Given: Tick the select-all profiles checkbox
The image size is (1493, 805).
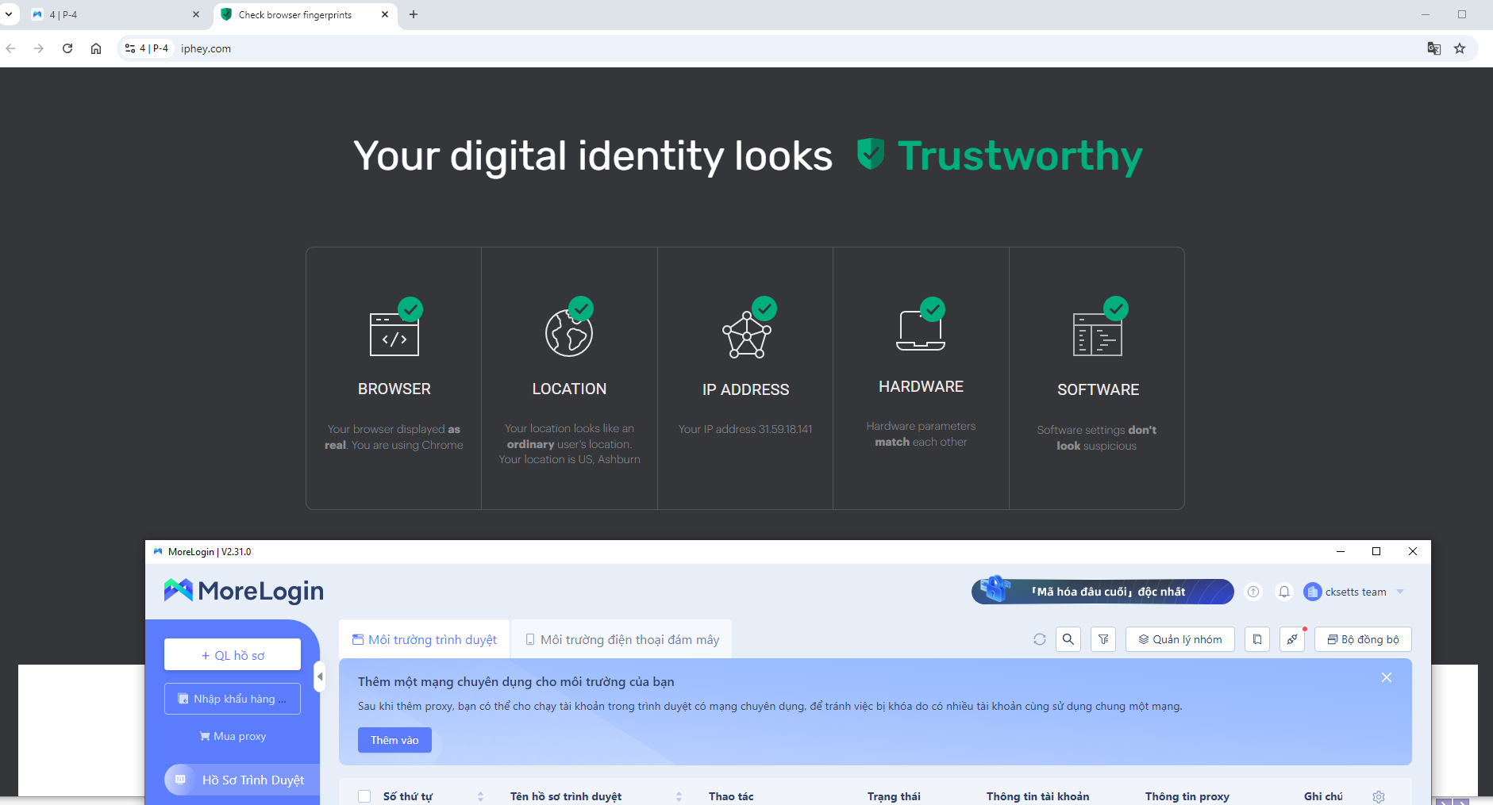Looking at the screenshot, I should [x=364, y=796].
